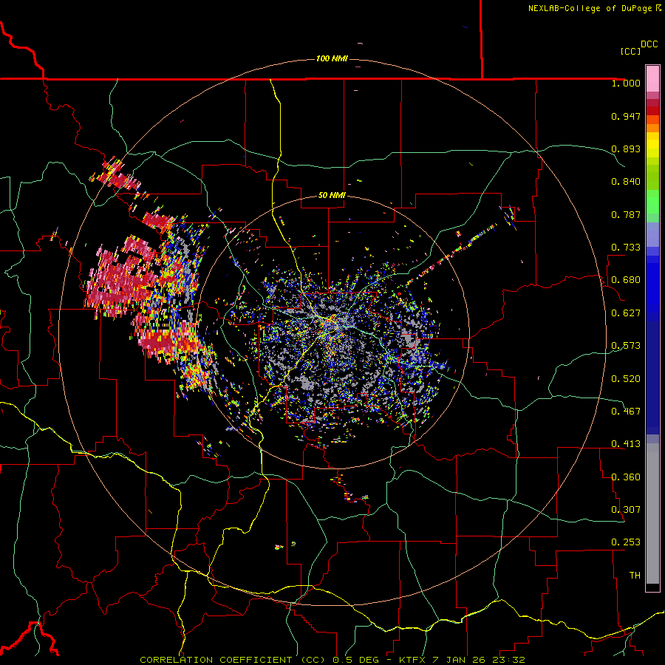
Task: Click the 0.840 legend value
Action: point(626,182)
